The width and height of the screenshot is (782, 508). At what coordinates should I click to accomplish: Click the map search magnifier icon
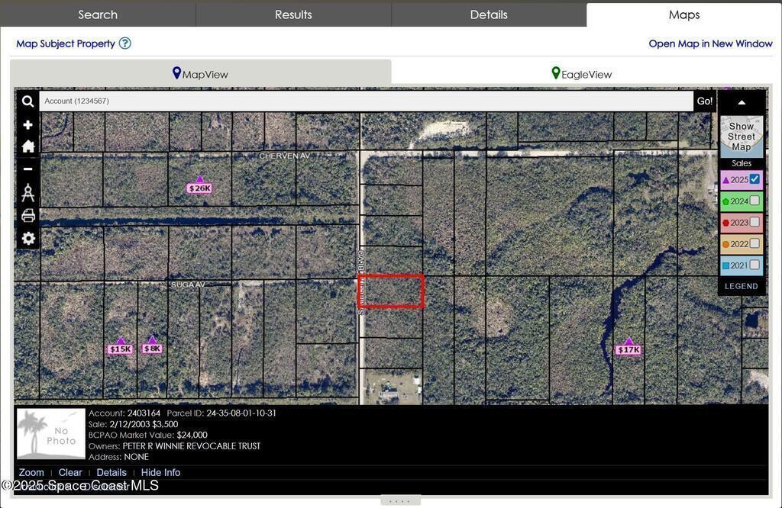click(x=27, y=101)
